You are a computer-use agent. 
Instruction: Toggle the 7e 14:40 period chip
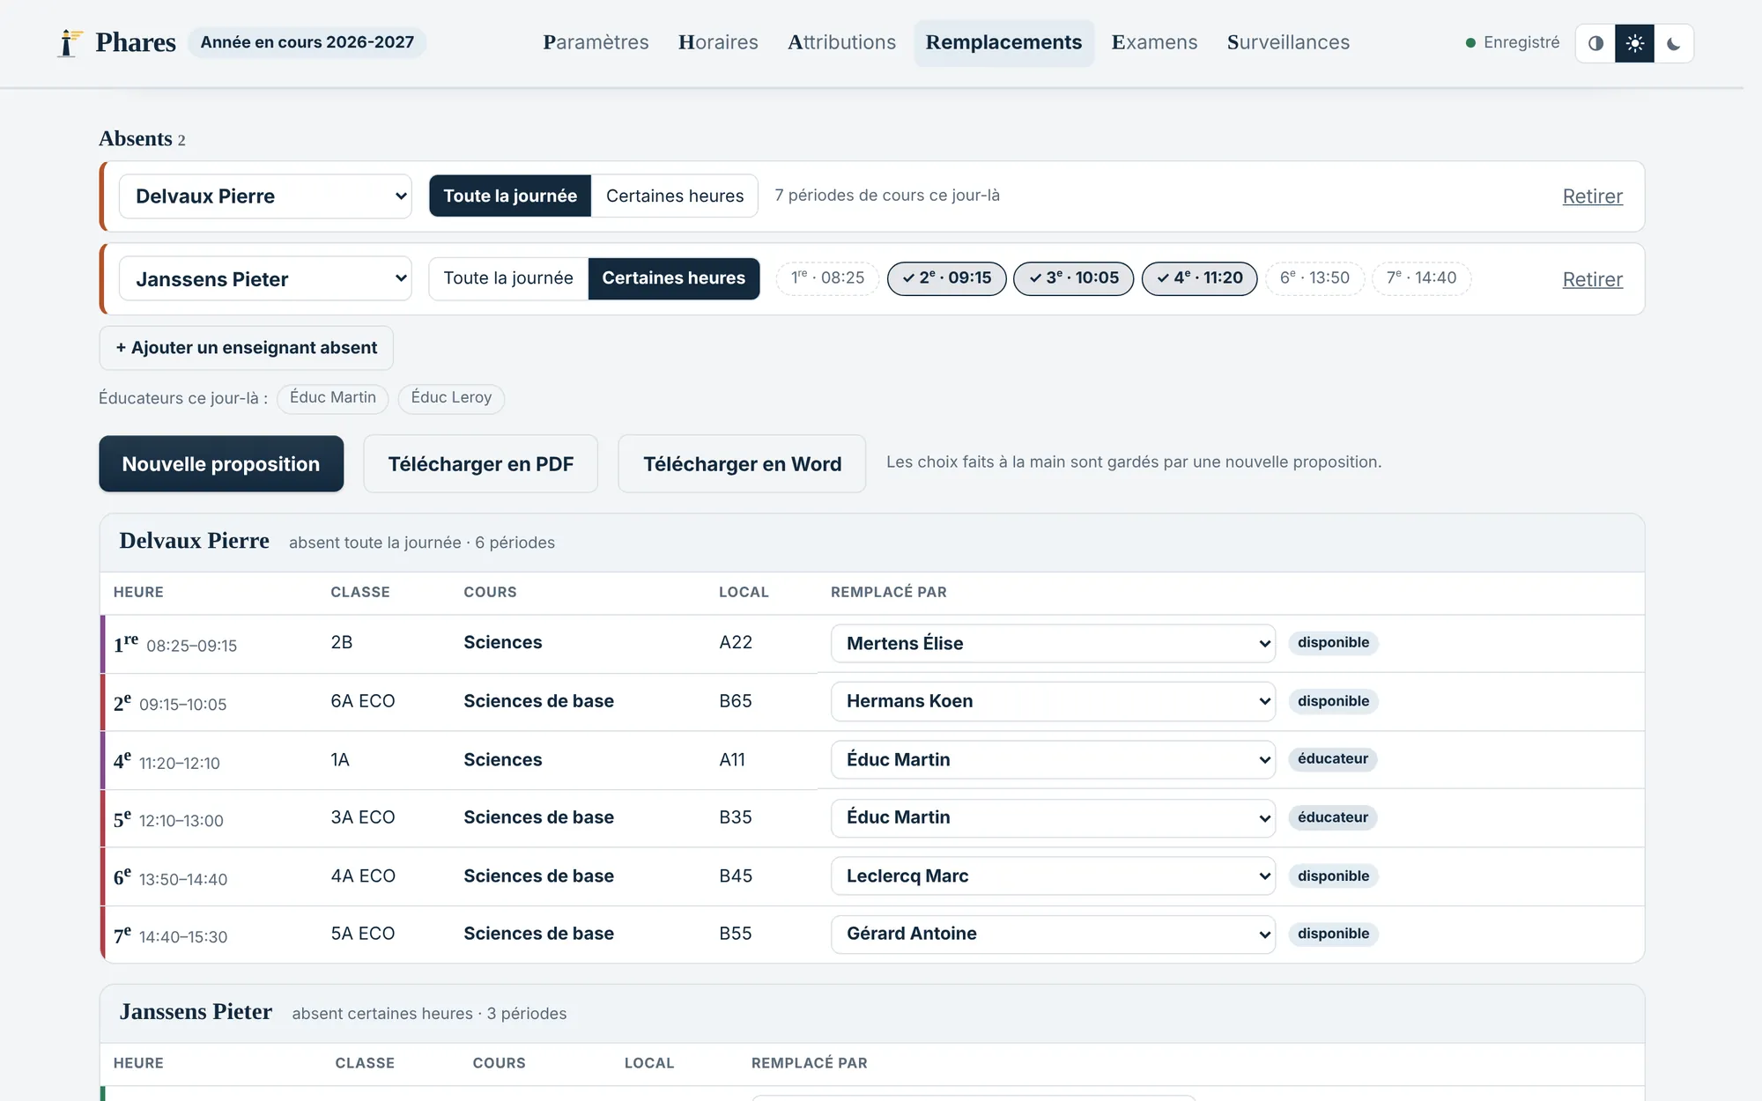coord(1421,278)
